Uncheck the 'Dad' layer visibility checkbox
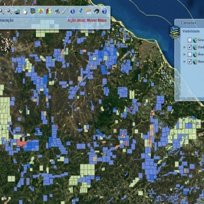Image resolution: width=204 pixels, height=204 pixels. click(x=190, y=47)
